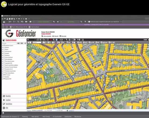The height and width of the screenshot is (118, 149).
Task: Select the zoom magnifier tool in map toolbar
Action: (54, 40)
